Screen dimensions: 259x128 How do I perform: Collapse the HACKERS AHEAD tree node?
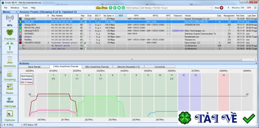pyautogui.click(x=23, y=43)
